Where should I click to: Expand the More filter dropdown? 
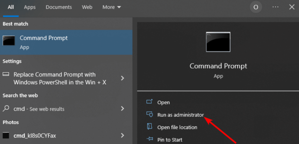pos(112,7)
